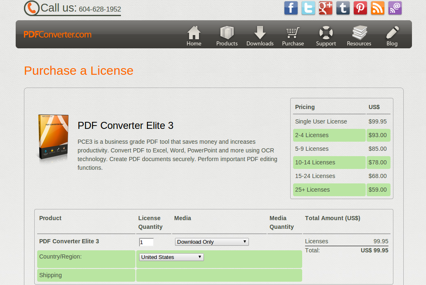The width and height of the screenshot is (426, 285).
Task: Go to the Blog page
Action: click(x=392, y=36)
